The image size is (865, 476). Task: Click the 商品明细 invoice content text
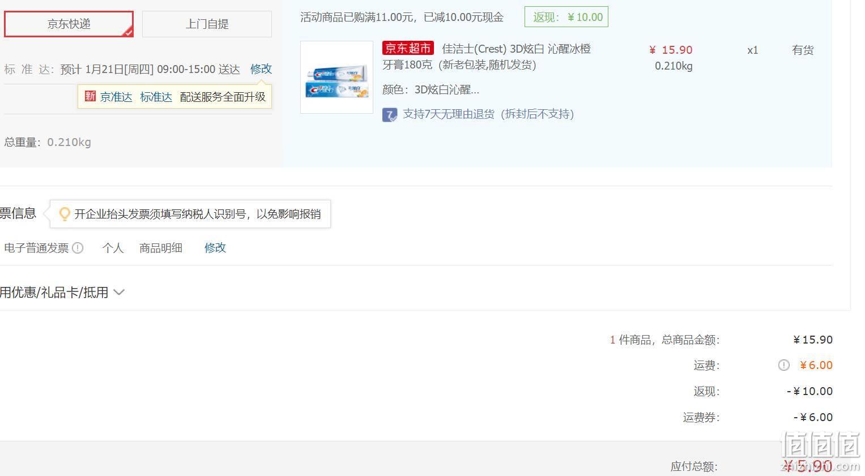point(161,248)
